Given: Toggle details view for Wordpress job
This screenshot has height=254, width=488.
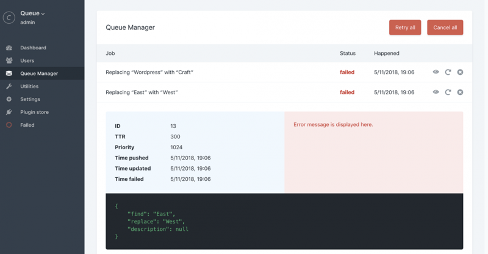Looking at the screenshot, I should [436, 72].
